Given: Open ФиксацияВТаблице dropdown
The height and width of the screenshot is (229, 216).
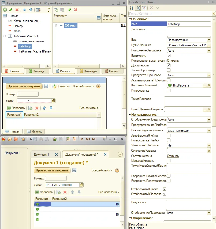Looking at the screenshot, I should pos(209,145).
